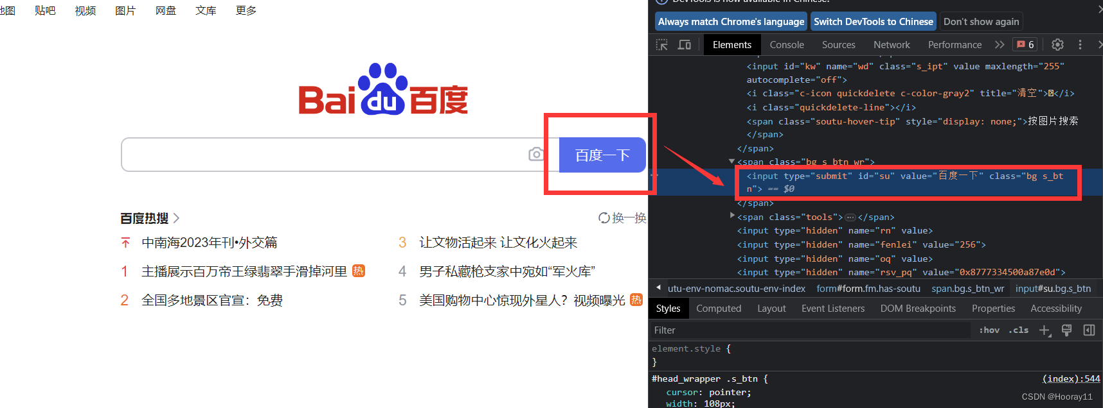1103x408 pixels.
Task: Open the DevTools three-dot menu
Action: click(1080, 44)
